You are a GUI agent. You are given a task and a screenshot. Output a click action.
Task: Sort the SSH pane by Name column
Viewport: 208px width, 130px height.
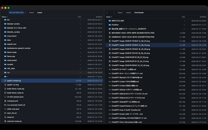[x=4, y=17]
